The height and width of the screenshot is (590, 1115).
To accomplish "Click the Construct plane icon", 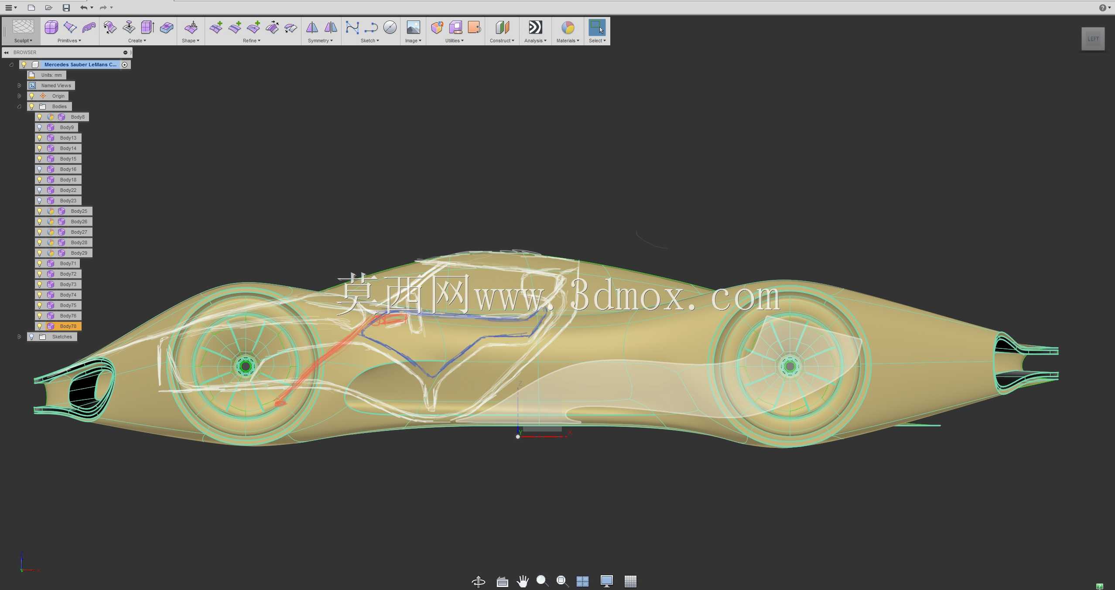I will click(x=502, y=27).
